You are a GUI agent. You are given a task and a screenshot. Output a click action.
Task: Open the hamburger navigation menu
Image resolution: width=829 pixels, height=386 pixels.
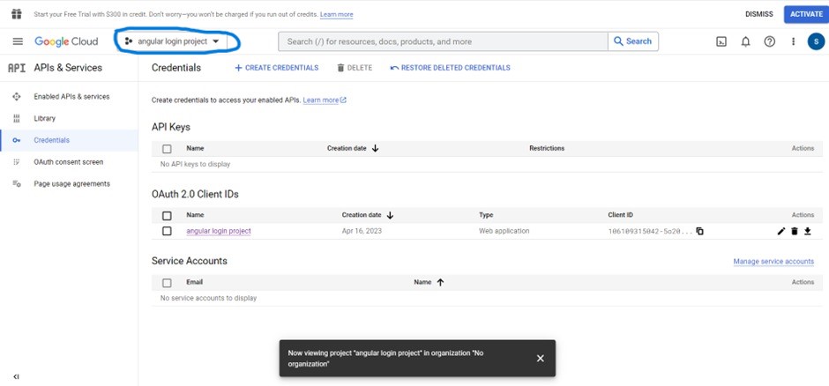18,41
